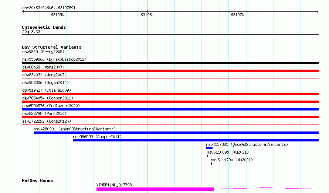Select the red dgv519n27 variant bar
This screenshot has width=329, height=193.
(170, 94)
